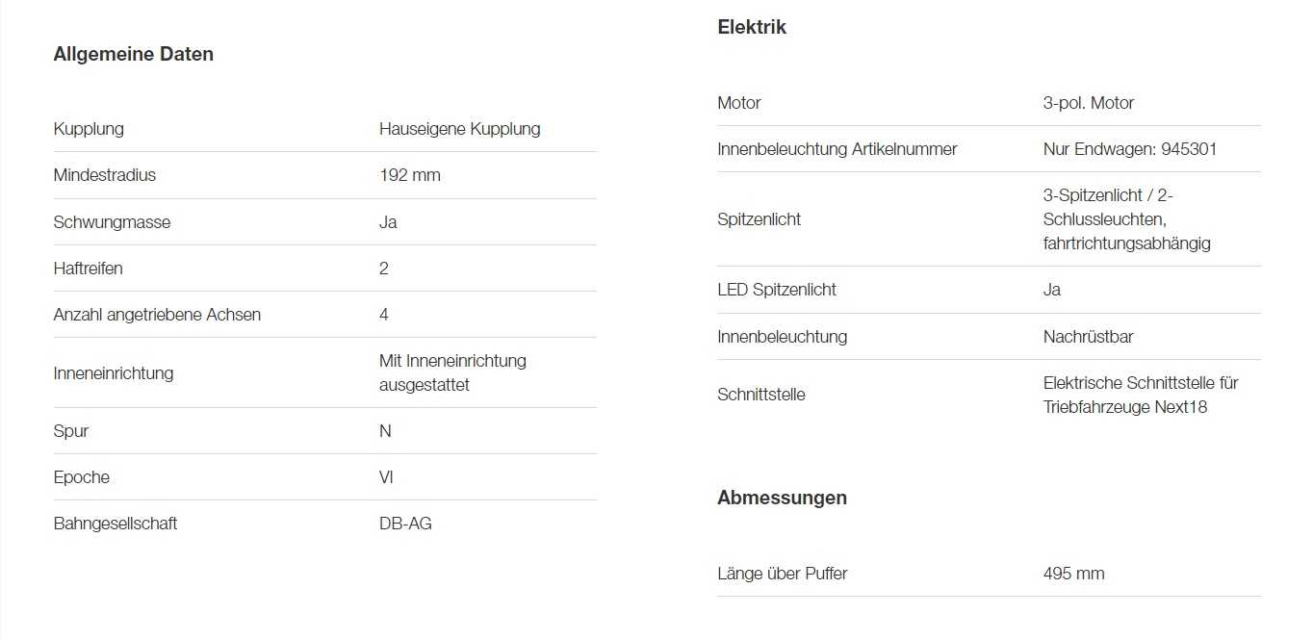Viewport: 1313px width, 640px height.
Task: Select the Schwungmasse row label
Action: click(x=112, y=222)
